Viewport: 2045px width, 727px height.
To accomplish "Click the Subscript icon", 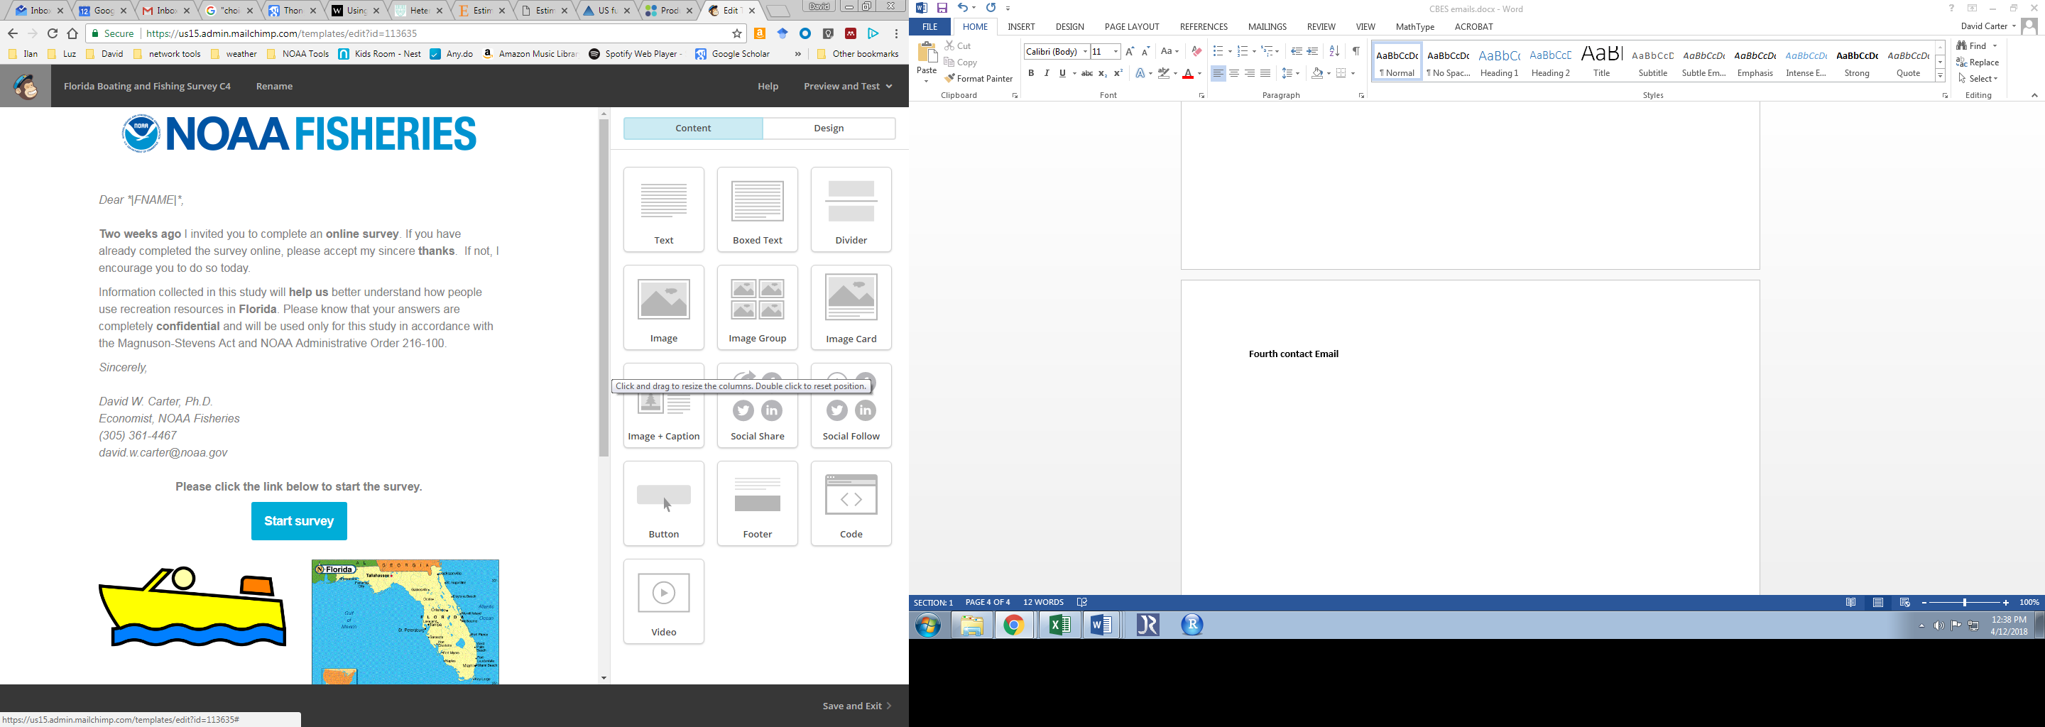I will point(1103,74).
